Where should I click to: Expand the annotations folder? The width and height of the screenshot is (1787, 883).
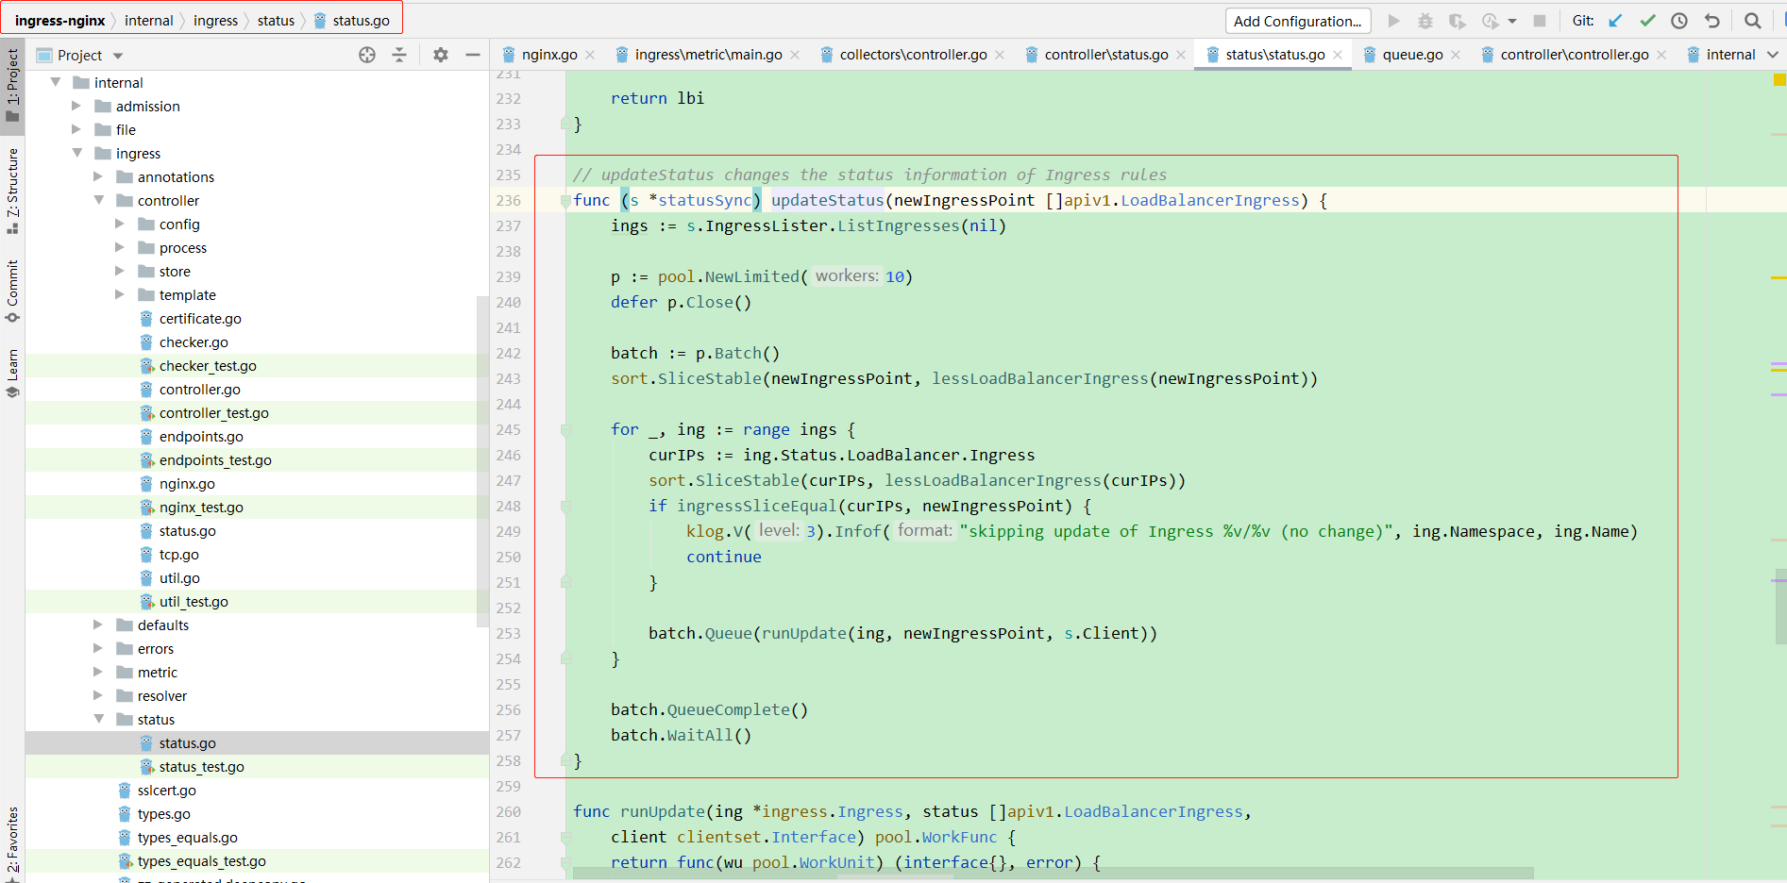[x=98, y=176]
